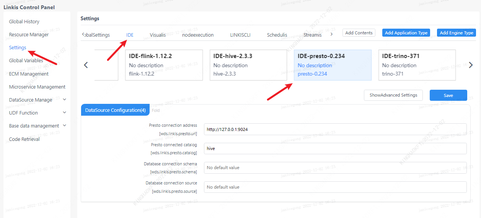Click ShowAdvanced Settings button
This screenshot has width=481, height=218.
[x=393, y=95]
